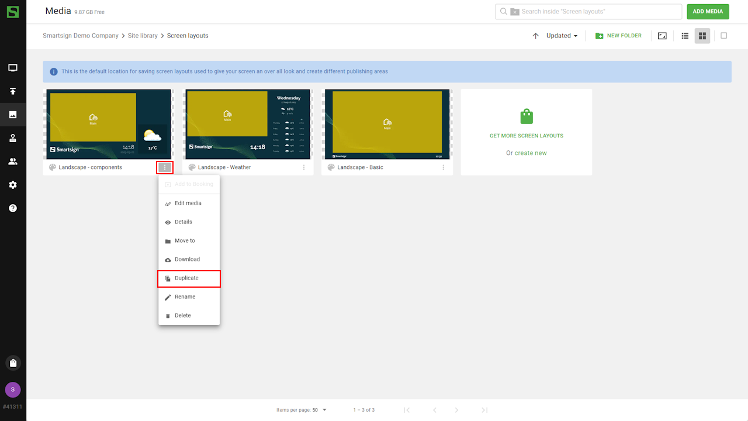
Task: Expand the Updated sort dropdown
Action: pyautogui.click(x=562, y=36)
